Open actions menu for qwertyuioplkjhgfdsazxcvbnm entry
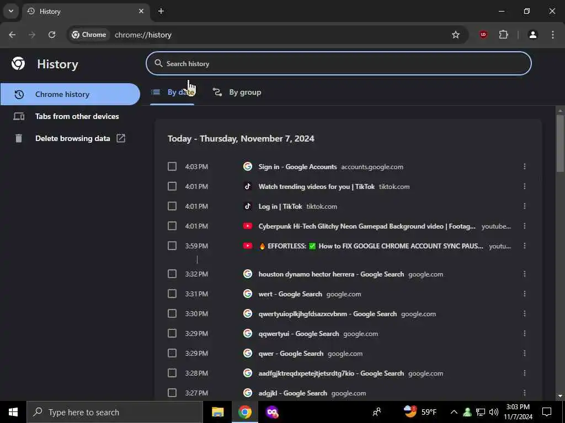The height and width of the screenshot is (423, 565). tap(524, 313)
